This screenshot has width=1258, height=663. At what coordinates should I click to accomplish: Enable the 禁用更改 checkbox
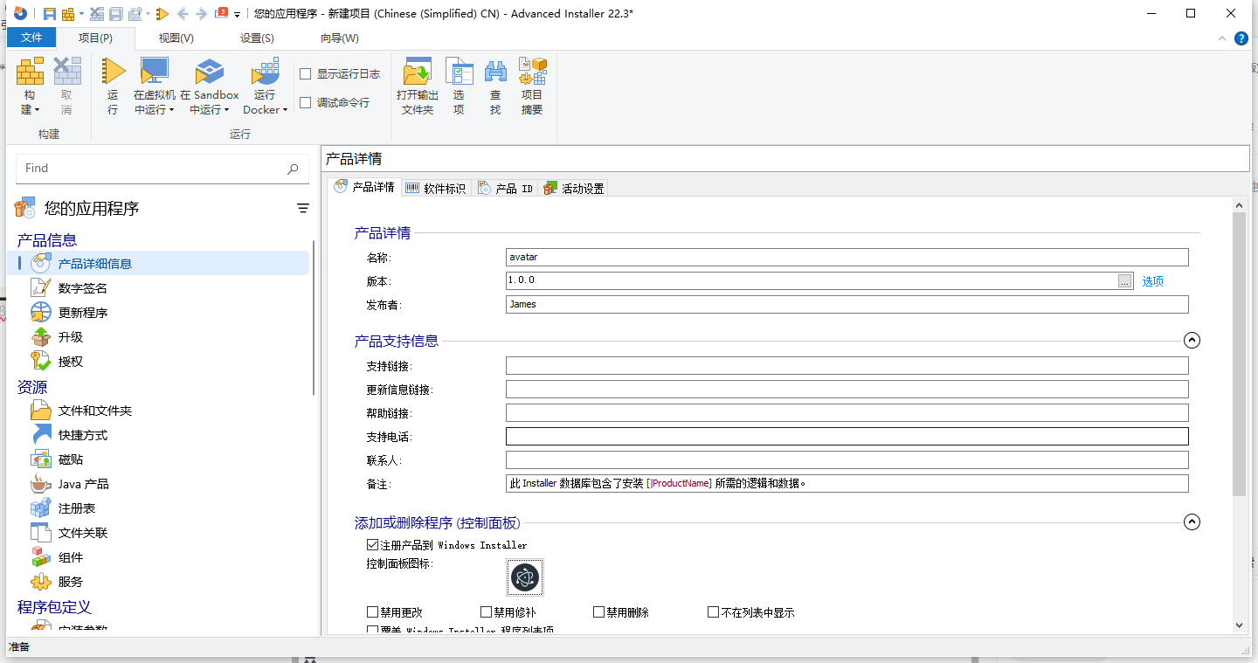point(372,611)
